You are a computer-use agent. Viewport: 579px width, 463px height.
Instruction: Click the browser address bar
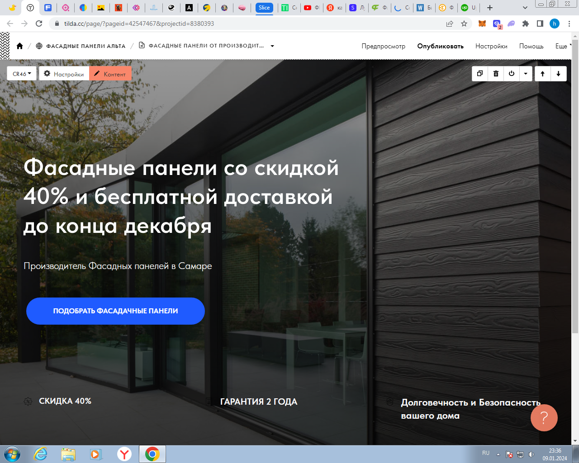[249, 24]
